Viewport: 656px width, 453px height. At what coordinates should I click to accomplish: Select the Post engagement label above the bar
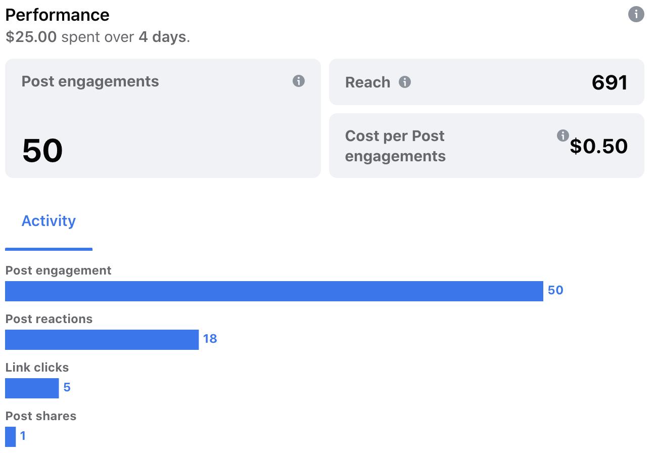pos(58,270)
